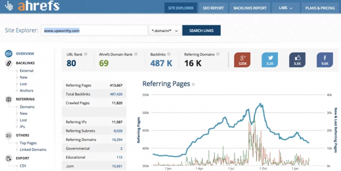Click the Referring sidebar section header
341x171 pixels.
tap(25, 99)
